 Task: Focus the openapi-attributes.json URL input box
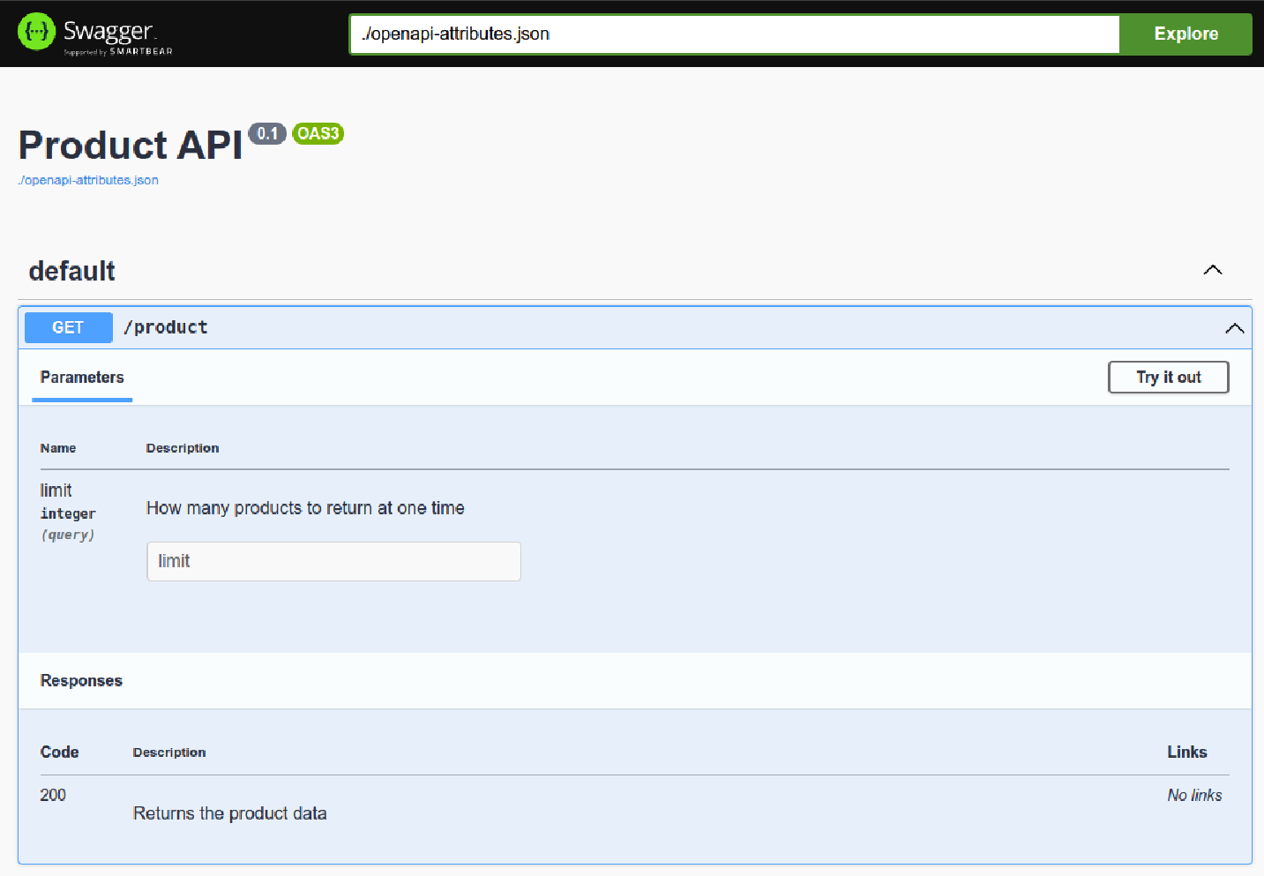(735, 34)
